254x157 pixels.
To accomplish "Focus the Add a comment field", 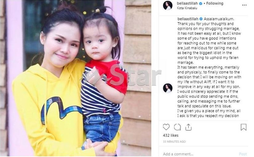I will [x=199, y=154].
